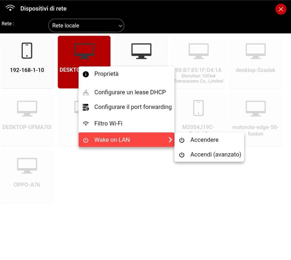Select Accendi (avanzato) option

coord(215,155)
